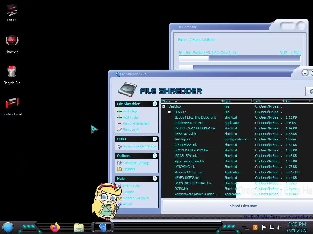Open the Recycle Bin desktop icon
The height and width of the screenshot is (234, 313).
point(12,75)
